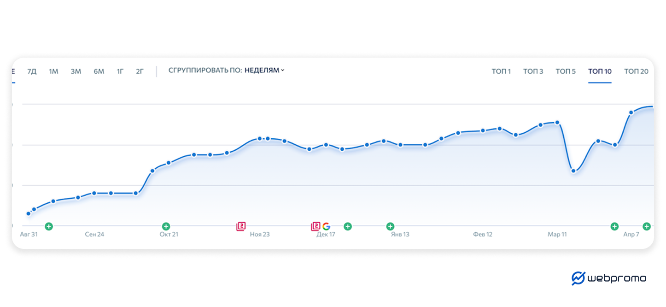Click the green plus marker right of Апр 7

[647, 226]
